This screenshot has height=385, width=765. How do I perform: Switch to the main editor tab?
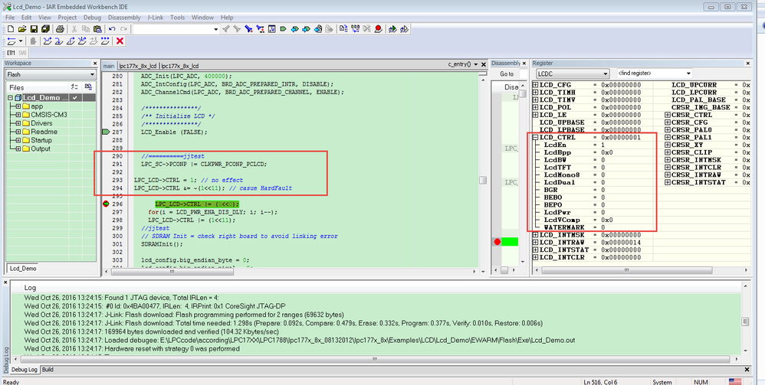coord(108,66)
